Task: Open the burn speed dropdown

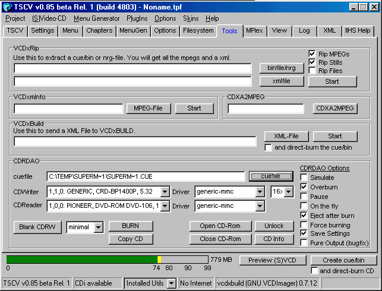Action: 288,192
